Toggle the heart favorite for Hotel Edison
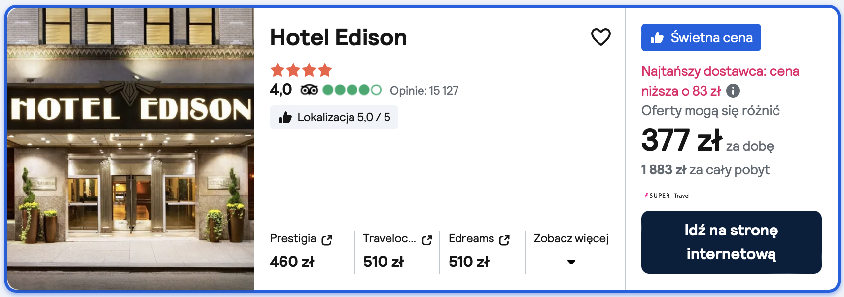 coord(600,37)
